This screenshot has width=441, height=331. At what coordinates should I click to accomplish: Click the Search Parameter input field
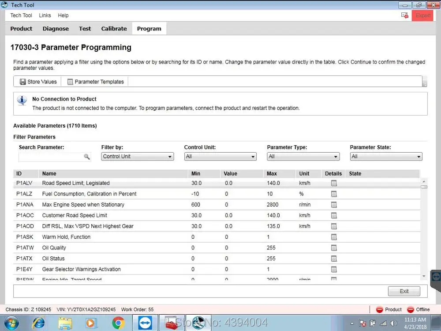tap(51, 157)
